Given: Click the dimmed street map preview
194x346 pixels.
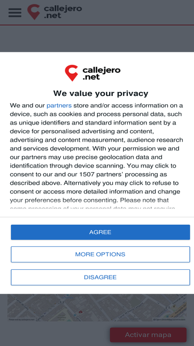Looking at the screenshot, I should pyautogui.click(x=97, y=308).
